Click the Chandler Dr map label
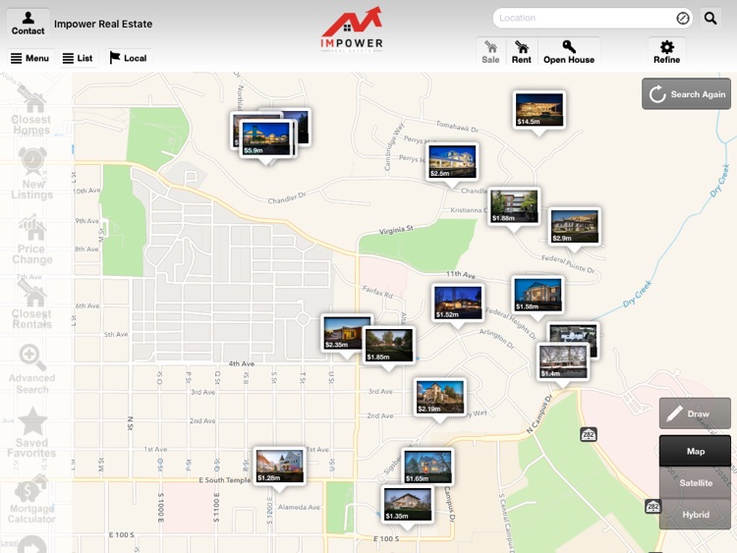This screenshot has width=737, height=553. tap(287, 198)
